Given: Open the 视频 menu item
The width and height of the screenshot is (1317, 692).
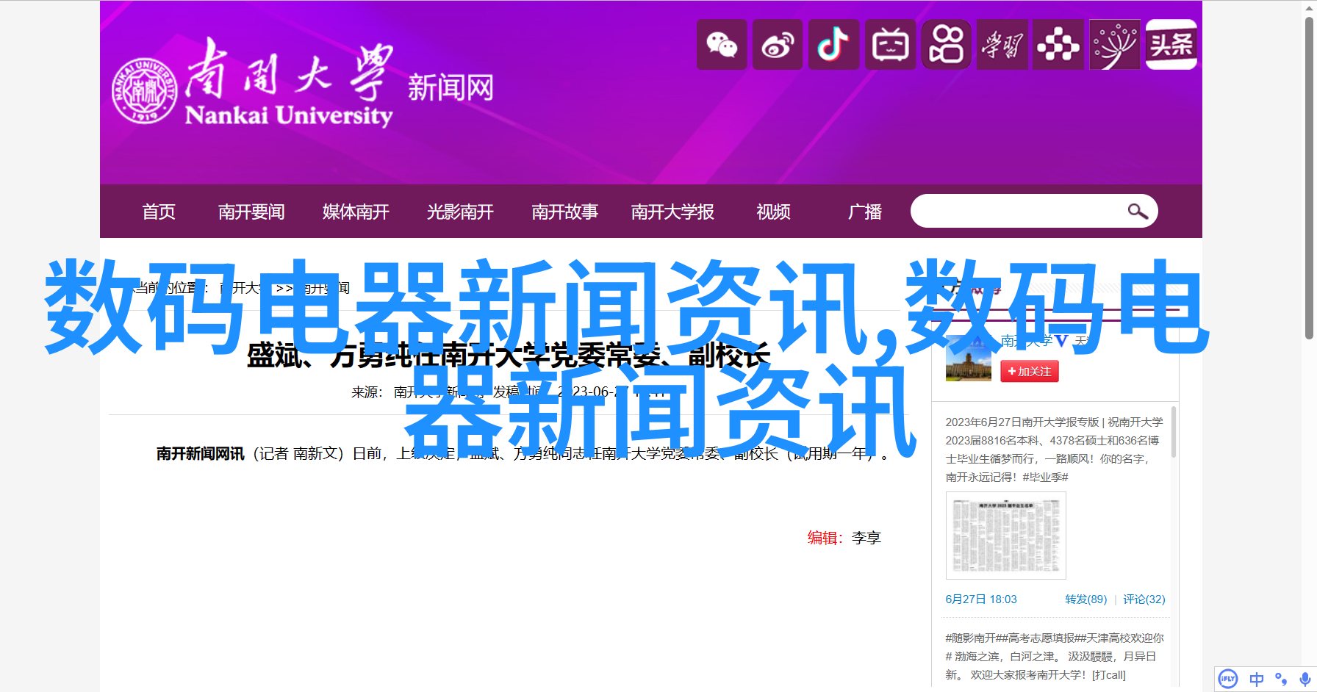Looking at the screenshot, I should (773, 212).
